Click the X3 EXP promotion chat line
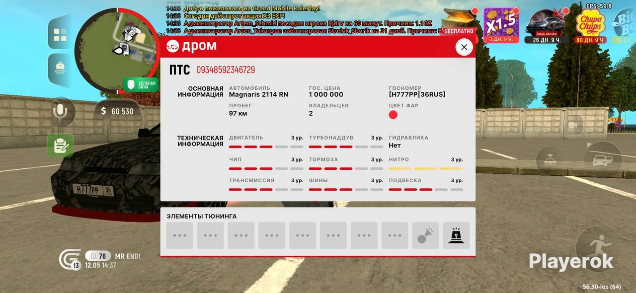This screenshot has height=293, width=636. (225, 16)
